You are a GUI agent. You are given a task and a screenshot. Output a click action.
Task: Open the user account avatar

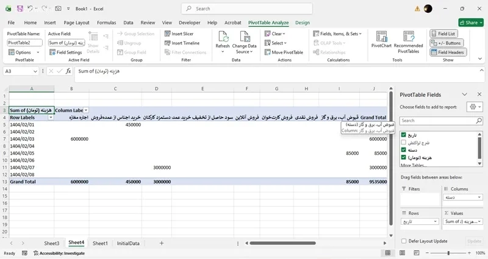pyautogui.click(x=428, y=9)
